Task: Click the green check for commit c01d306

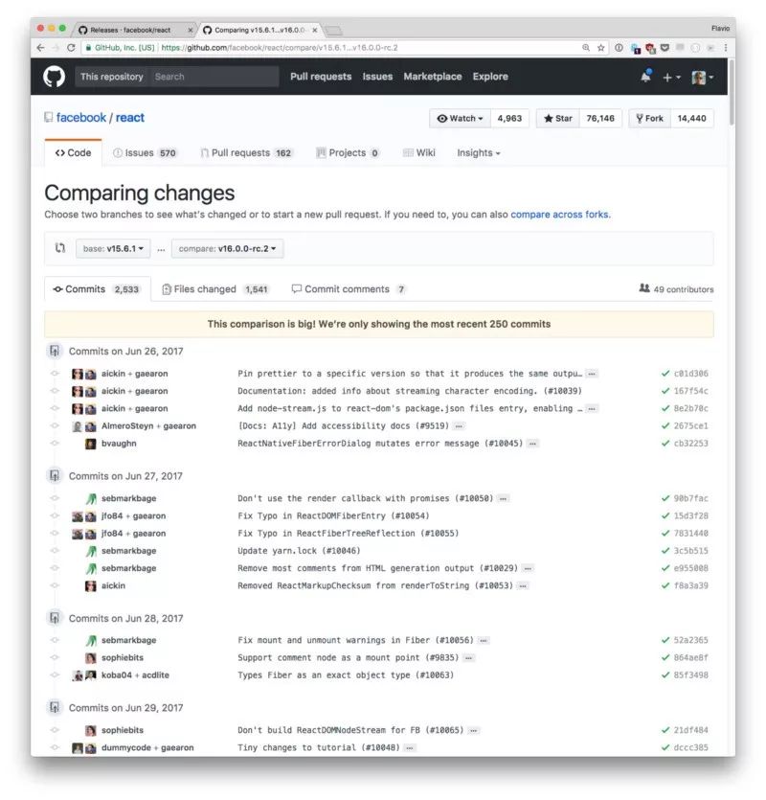Action: point(665,374)
